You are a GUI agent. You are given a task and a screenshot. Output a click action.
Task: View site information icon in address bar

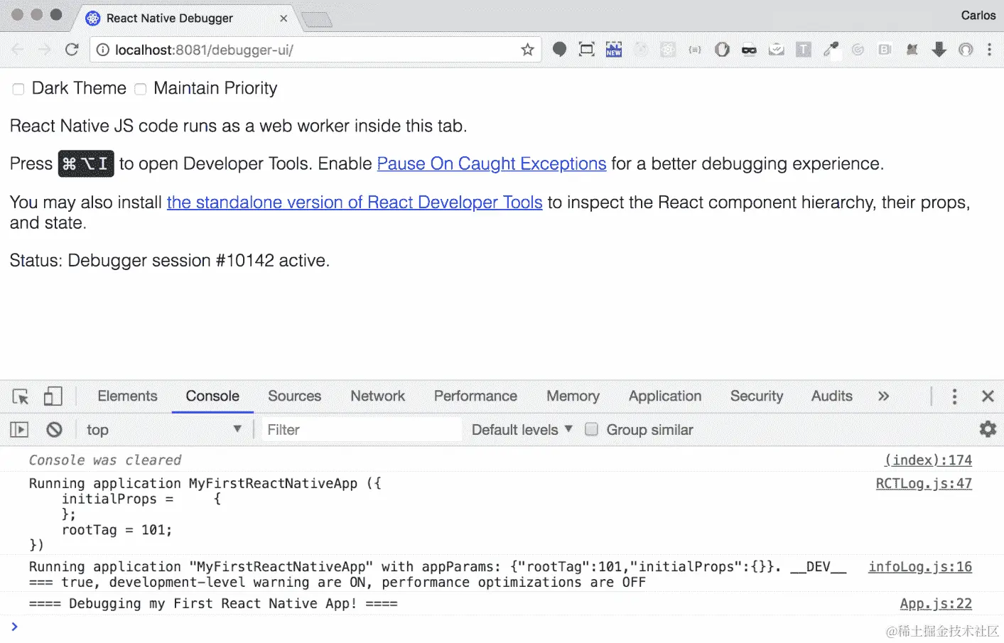point(103,50)
